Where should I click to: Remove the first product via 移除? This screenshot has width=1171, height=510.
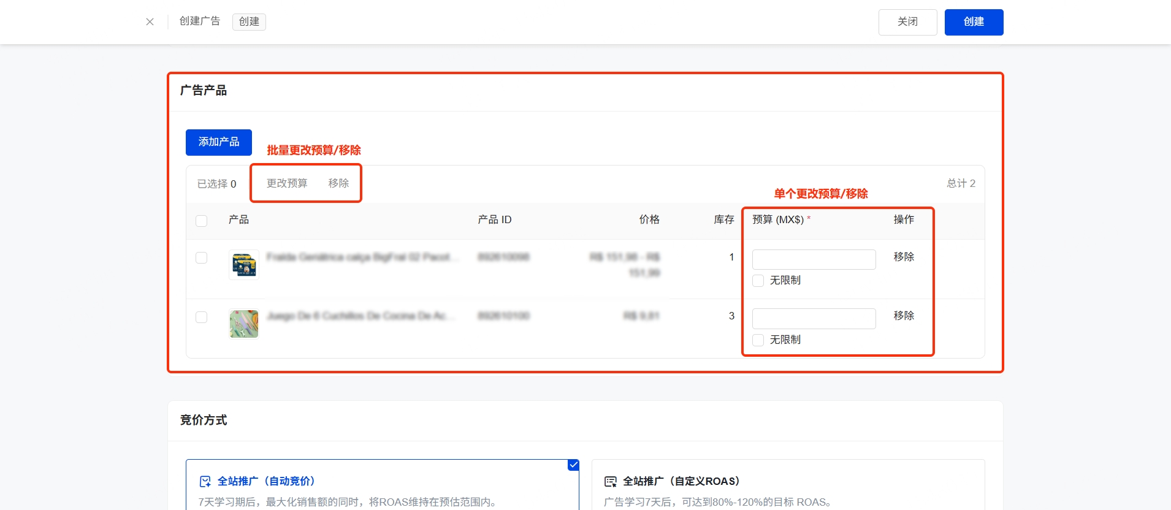tap(904, 257)
